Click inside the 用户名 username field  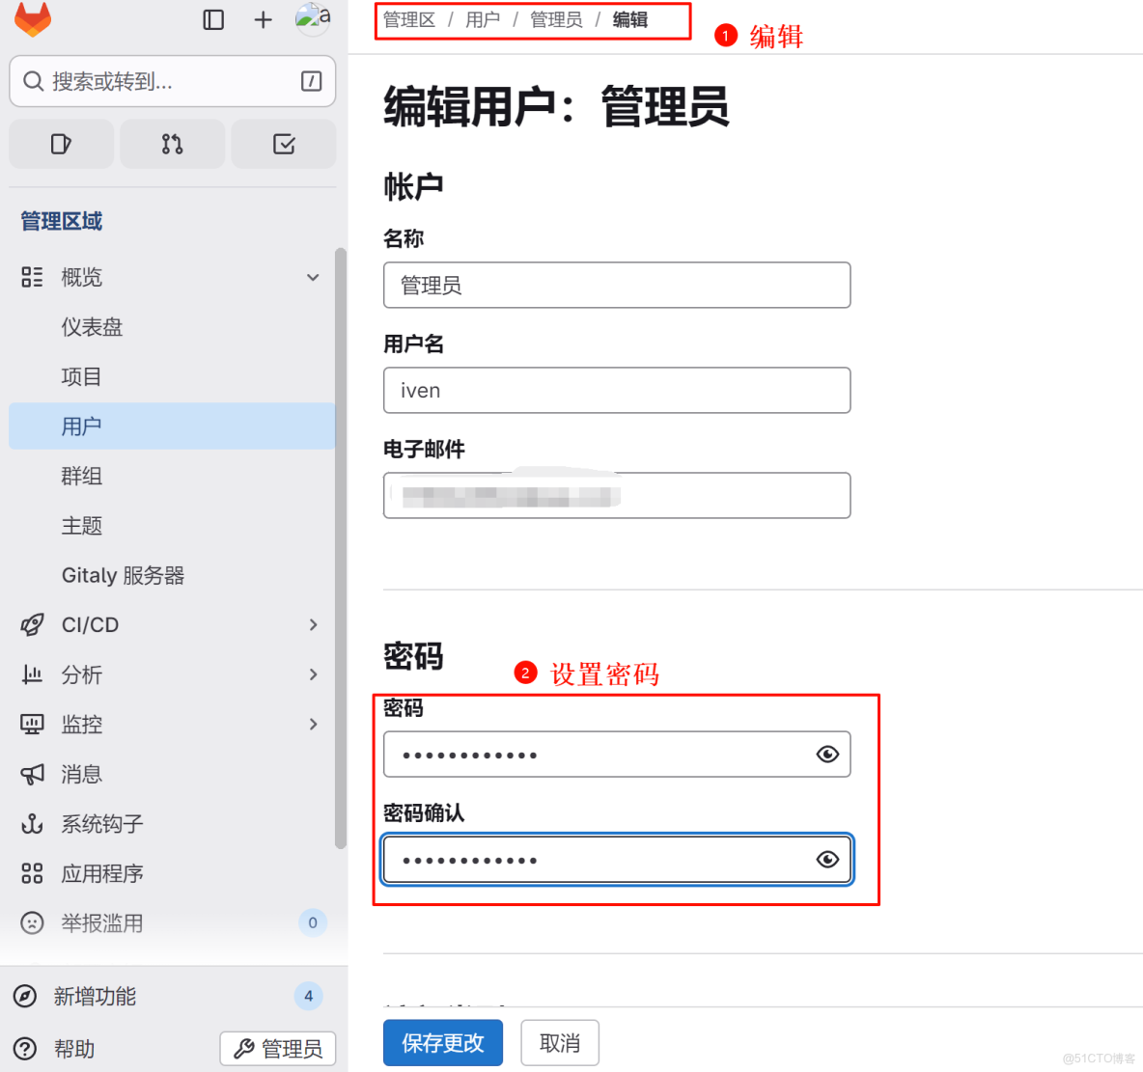click(617, 390)
